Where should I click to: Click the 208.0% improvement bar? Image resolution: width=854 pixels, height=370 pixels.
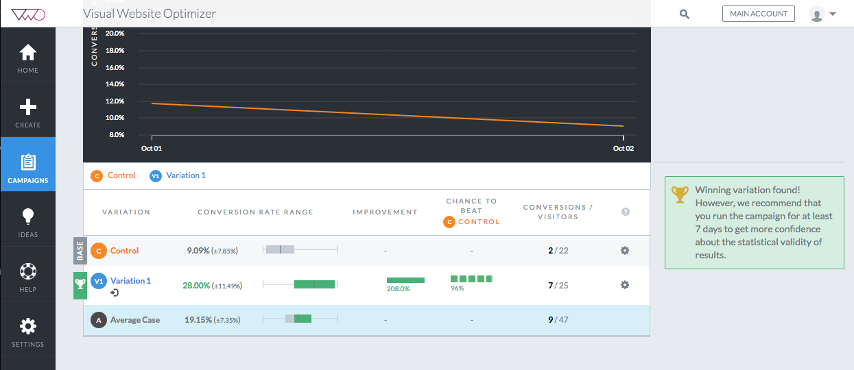[x=405, y=280]
